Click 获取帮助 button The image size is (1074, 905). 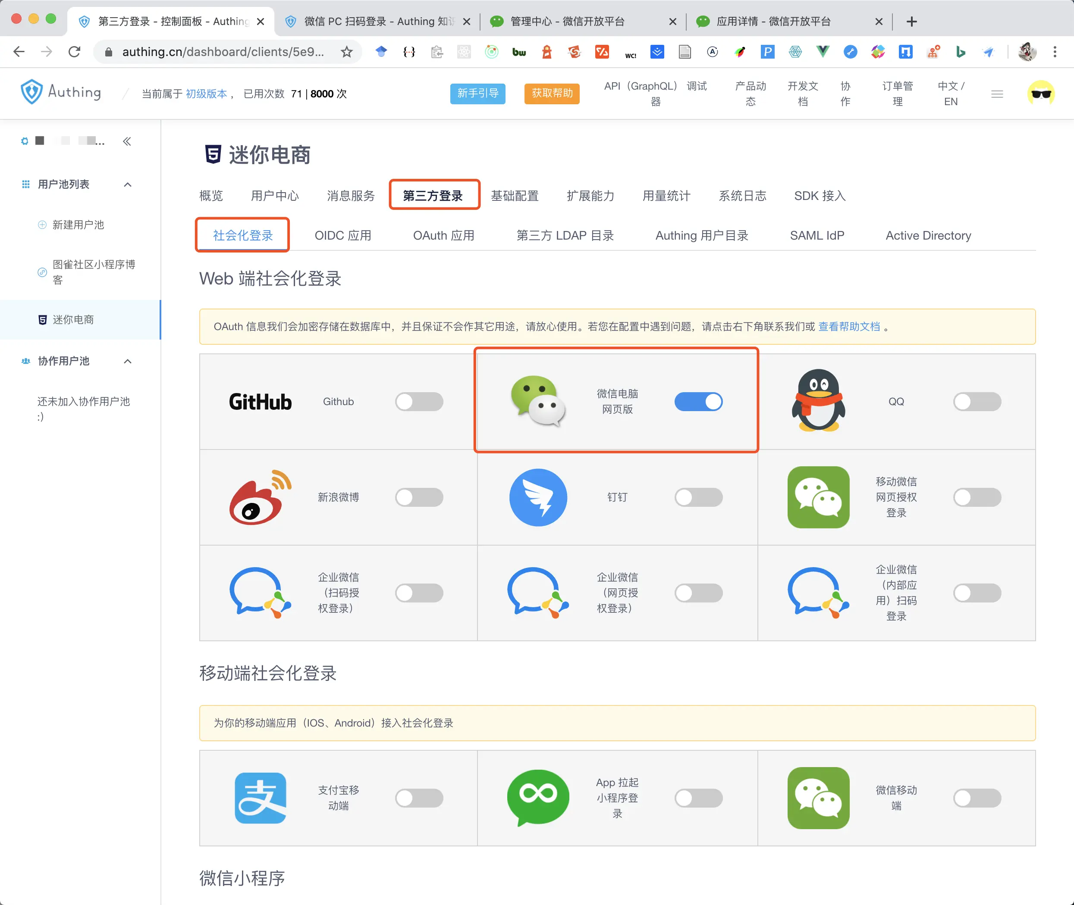[x=552, y=94]
